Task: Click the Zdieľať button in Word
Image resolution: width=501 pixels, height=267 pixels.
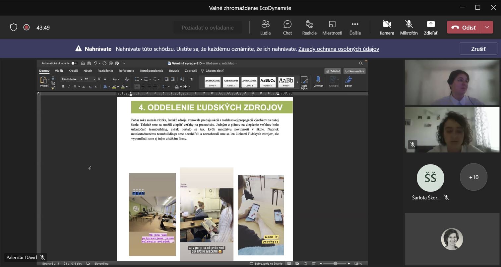Action: click(x=333, y=71)
